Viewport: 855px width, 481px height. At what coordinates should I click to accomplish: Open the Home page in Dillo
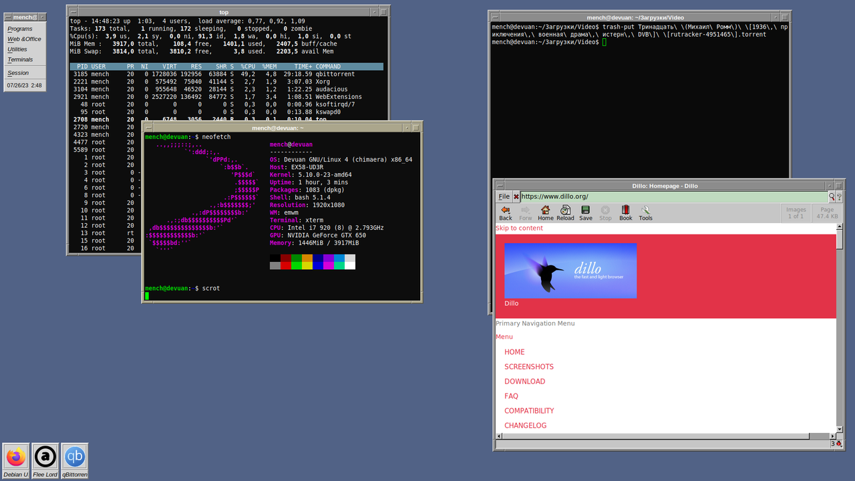(x=546, y=213)
